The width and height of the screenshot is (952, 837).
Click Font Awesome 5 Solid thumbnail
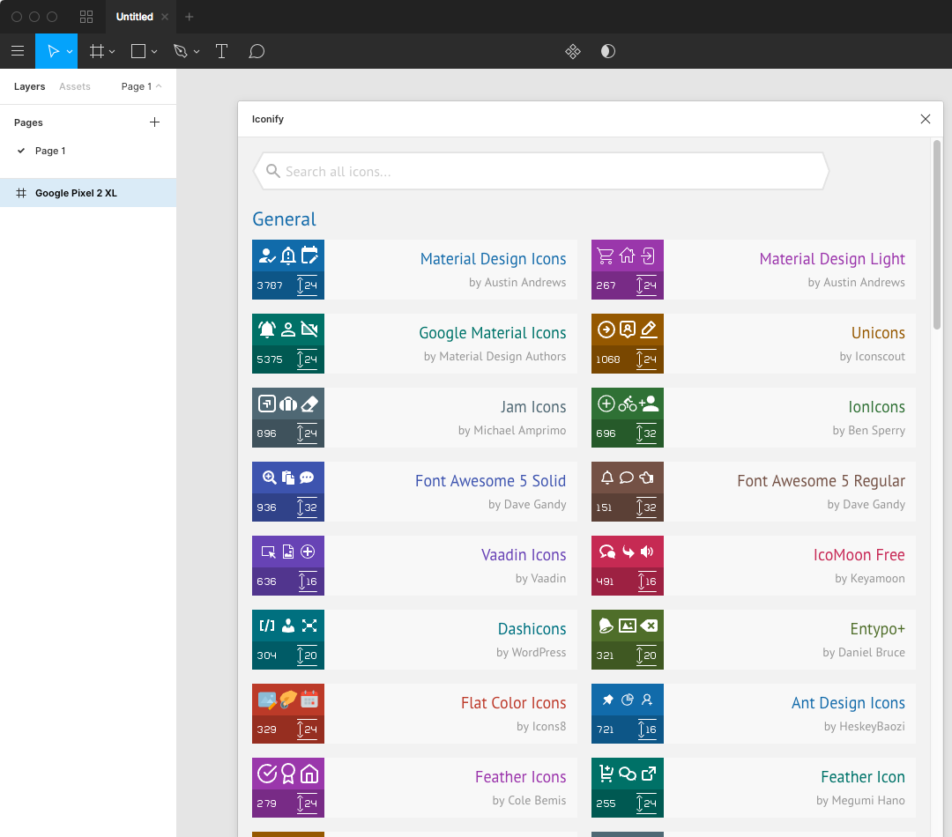pyautogui.click(x=287, y=492)
